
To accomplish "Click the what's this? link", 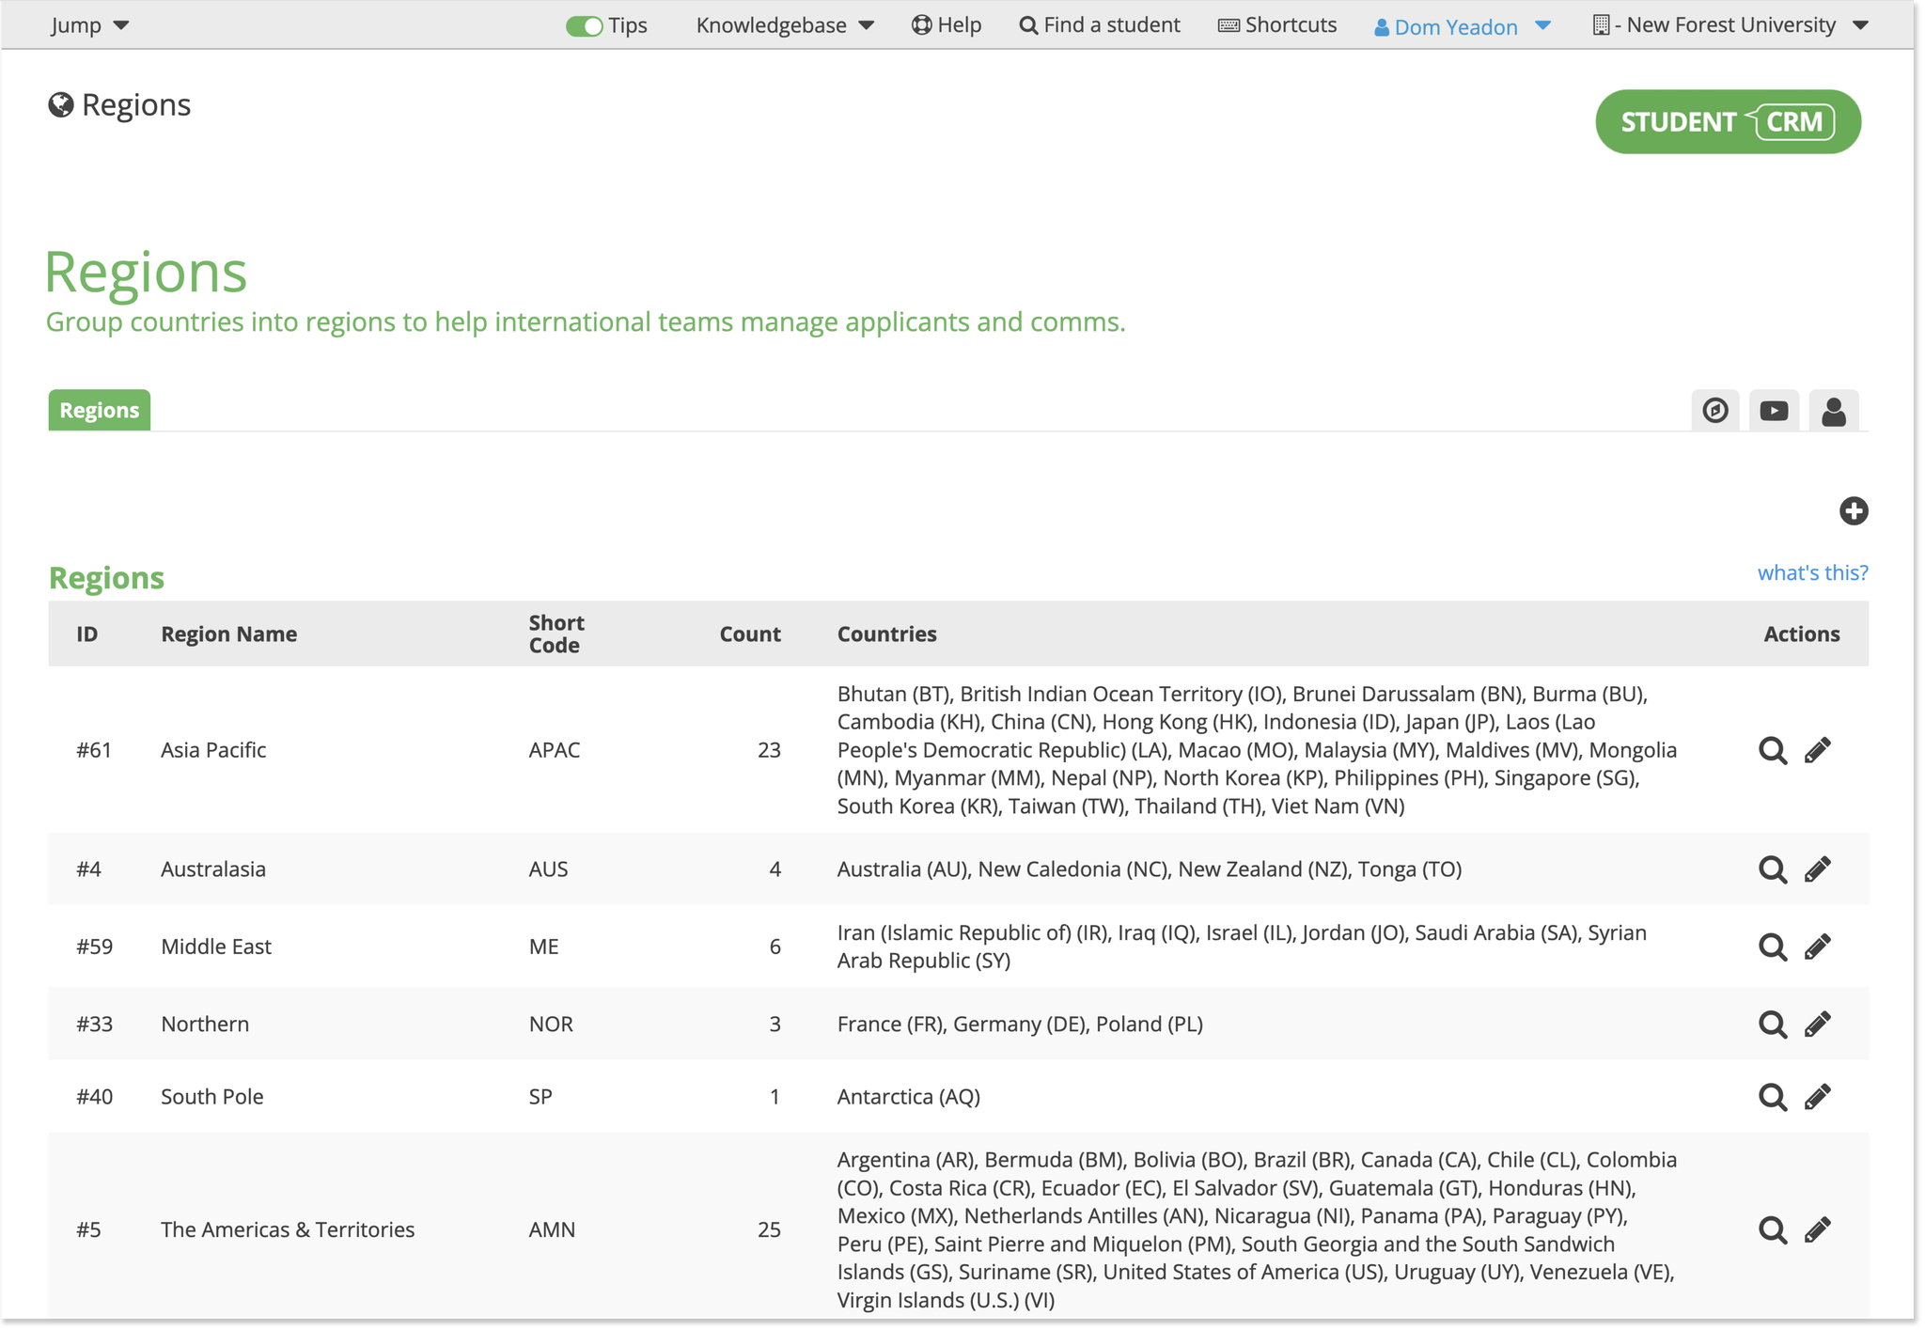I will click(1812, 572).
